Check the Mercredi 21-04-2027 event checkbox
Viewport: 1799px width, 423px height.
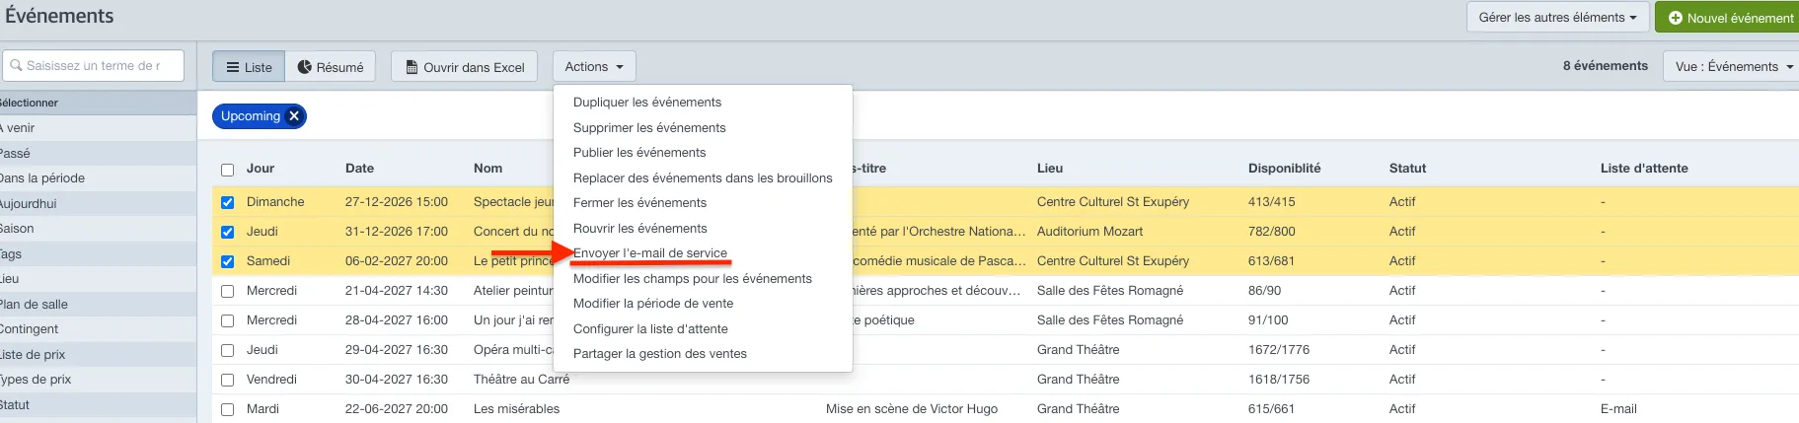click(x=228, y=291)
